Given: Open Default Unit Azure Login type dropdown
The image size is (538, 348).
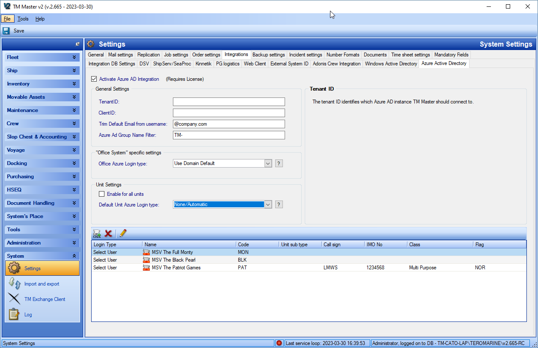Looking at the screenshot, I should pyautogui.click(x=268, y=204).
